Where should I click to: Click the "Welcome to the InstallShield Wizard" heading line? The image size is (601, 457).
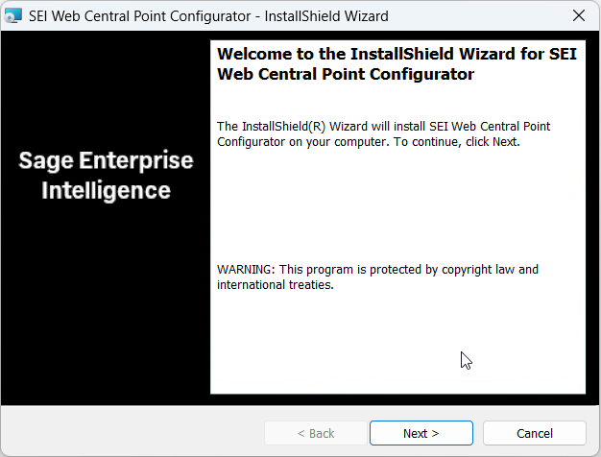(x=398, y=55)
